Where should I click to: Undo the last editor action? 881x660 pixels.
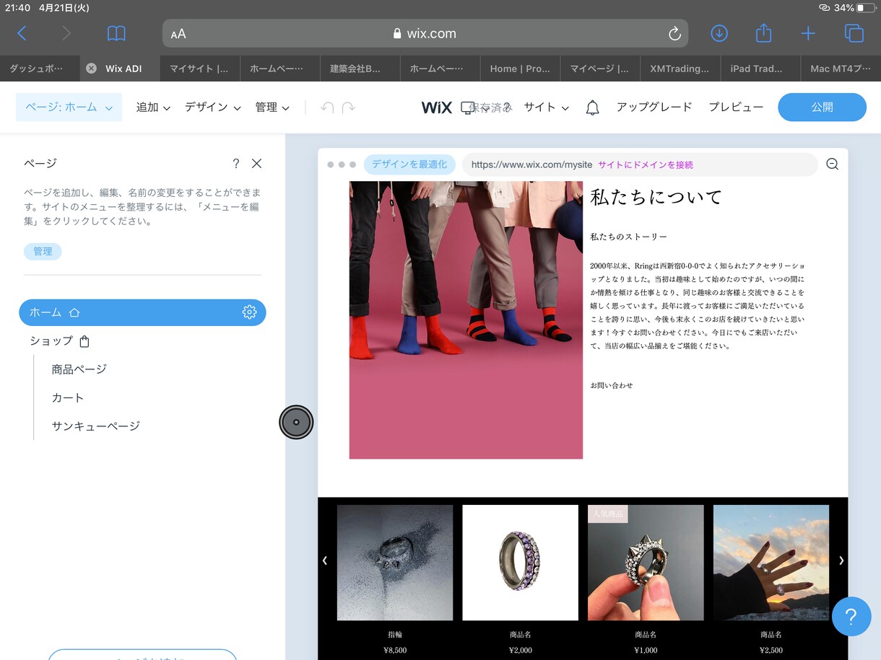point(327,107)
